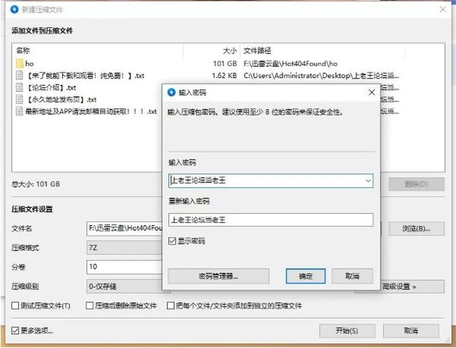
Task: Open the 压缩格式 7Z dropdown
Action: coord(124,248)
